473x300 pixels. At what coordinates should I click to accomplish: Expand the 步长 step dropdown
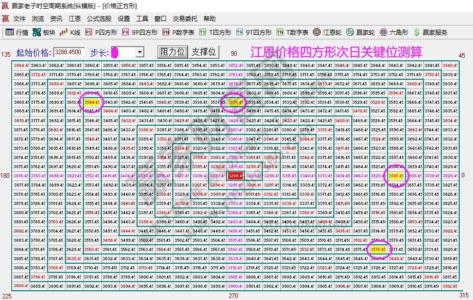point(139,51)
